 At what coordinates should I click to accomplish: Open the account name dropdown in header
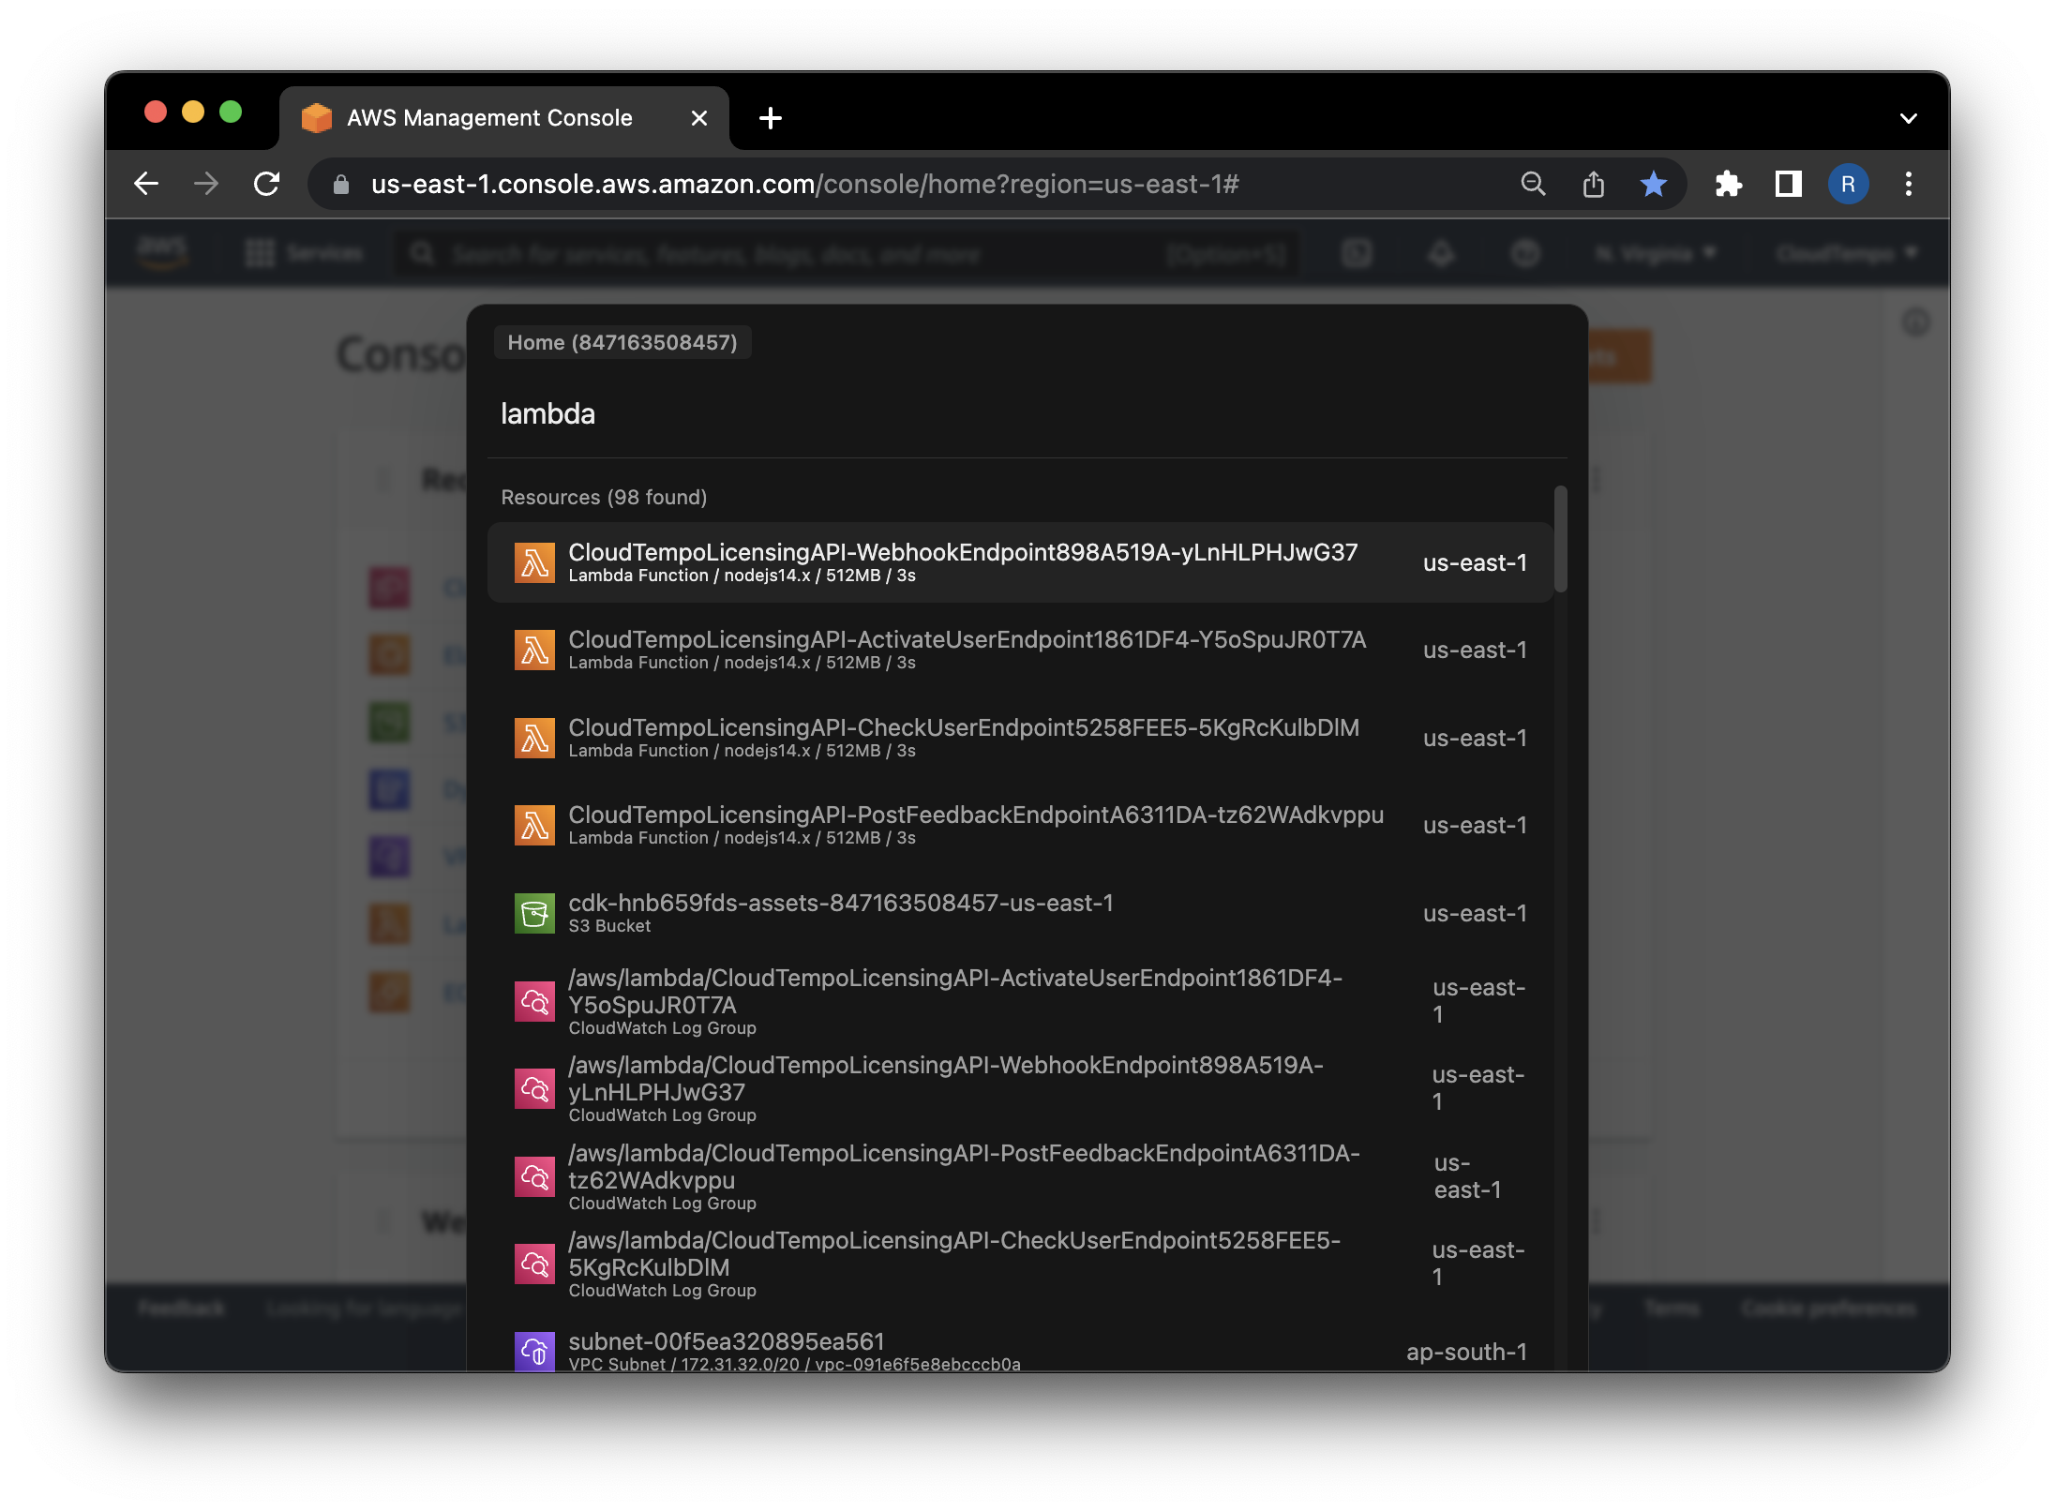tap(1847, 253)
